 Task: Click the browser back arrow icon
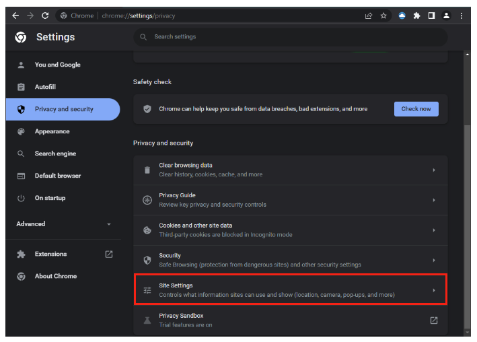[15, 15]
